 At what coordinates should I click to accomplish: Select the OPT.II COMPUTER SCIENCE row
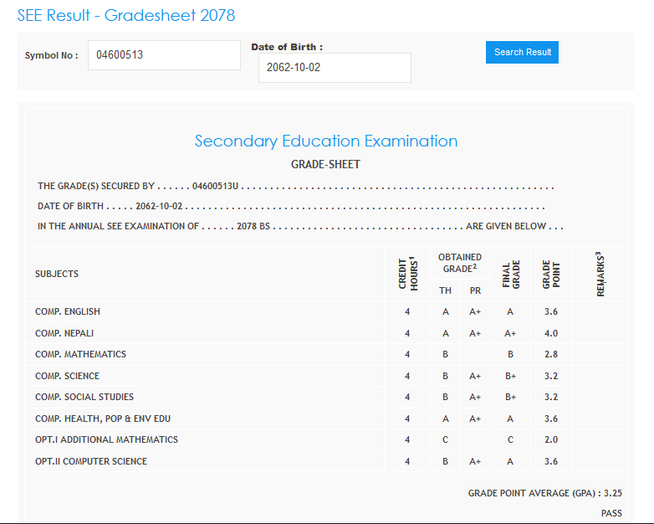pos(92,461)
